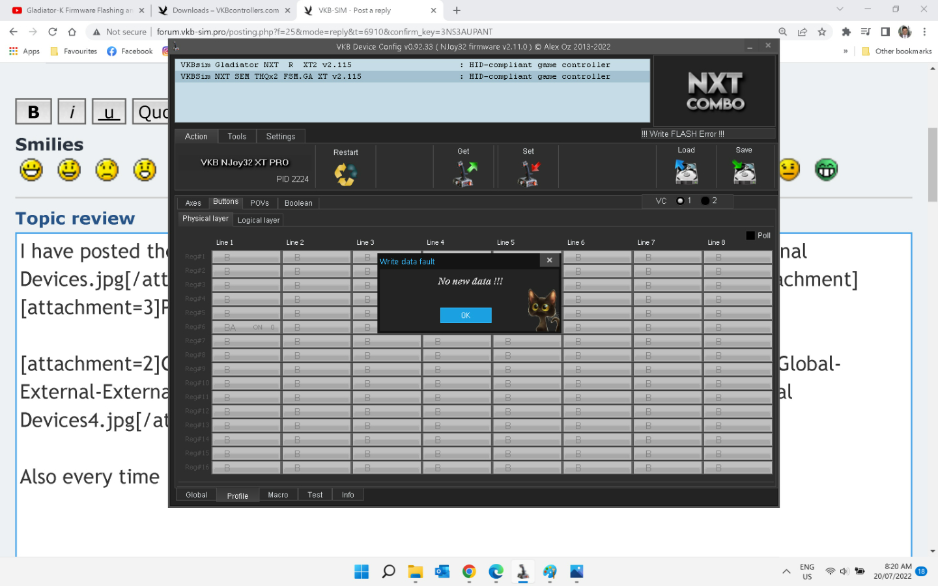
Task: Switch to the Buttons tab
Action: pos(226,202)
